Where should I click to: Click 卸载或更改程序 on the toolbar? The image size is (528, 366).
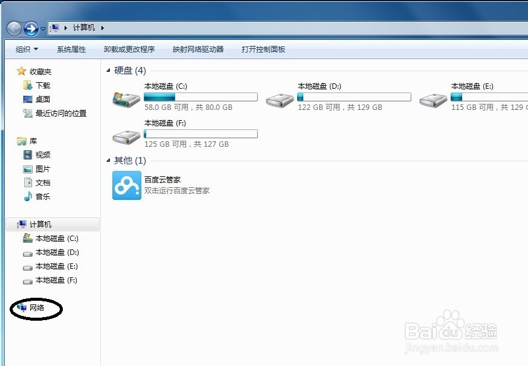point(129,49)
